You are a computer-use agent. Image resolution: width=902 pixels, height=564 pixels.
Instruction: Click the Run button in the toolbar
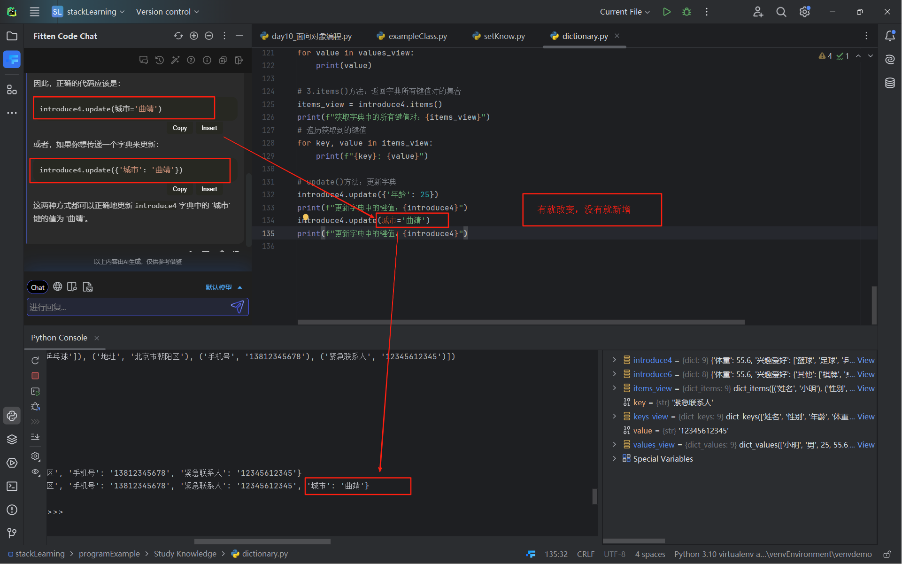click(x=666, y=12)
